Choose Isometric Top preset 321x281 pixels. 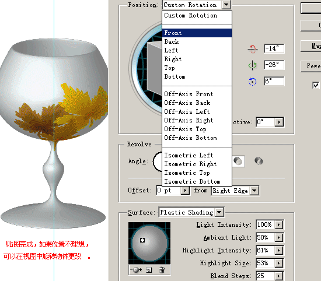pyautogui.click(x=197, y=173)
